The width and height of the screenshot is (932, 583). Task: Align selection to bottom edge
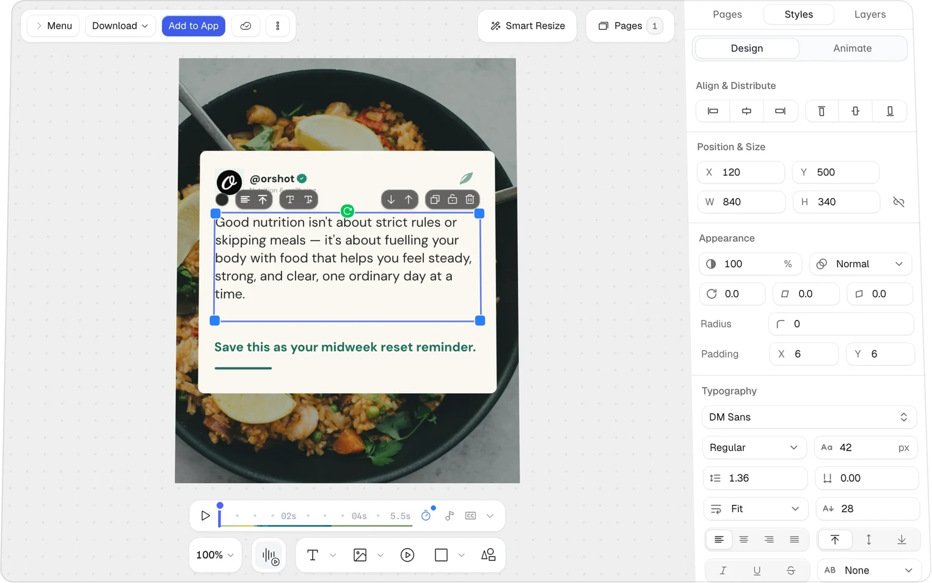890,111
